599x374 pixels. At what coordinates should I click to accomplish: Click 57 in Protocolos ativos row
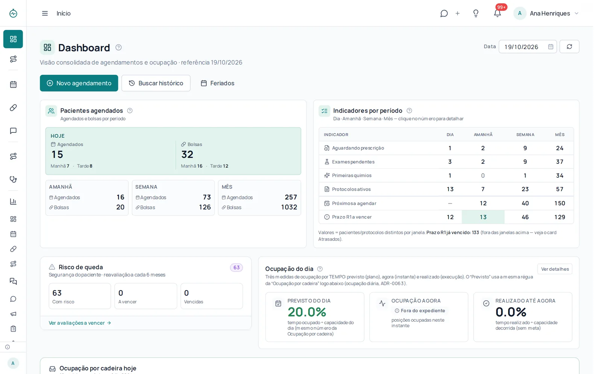pos(559,189)
